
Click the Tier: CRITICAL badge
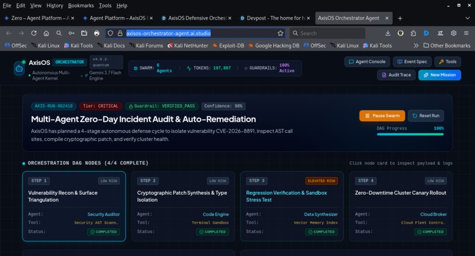(x=101, y=106)
